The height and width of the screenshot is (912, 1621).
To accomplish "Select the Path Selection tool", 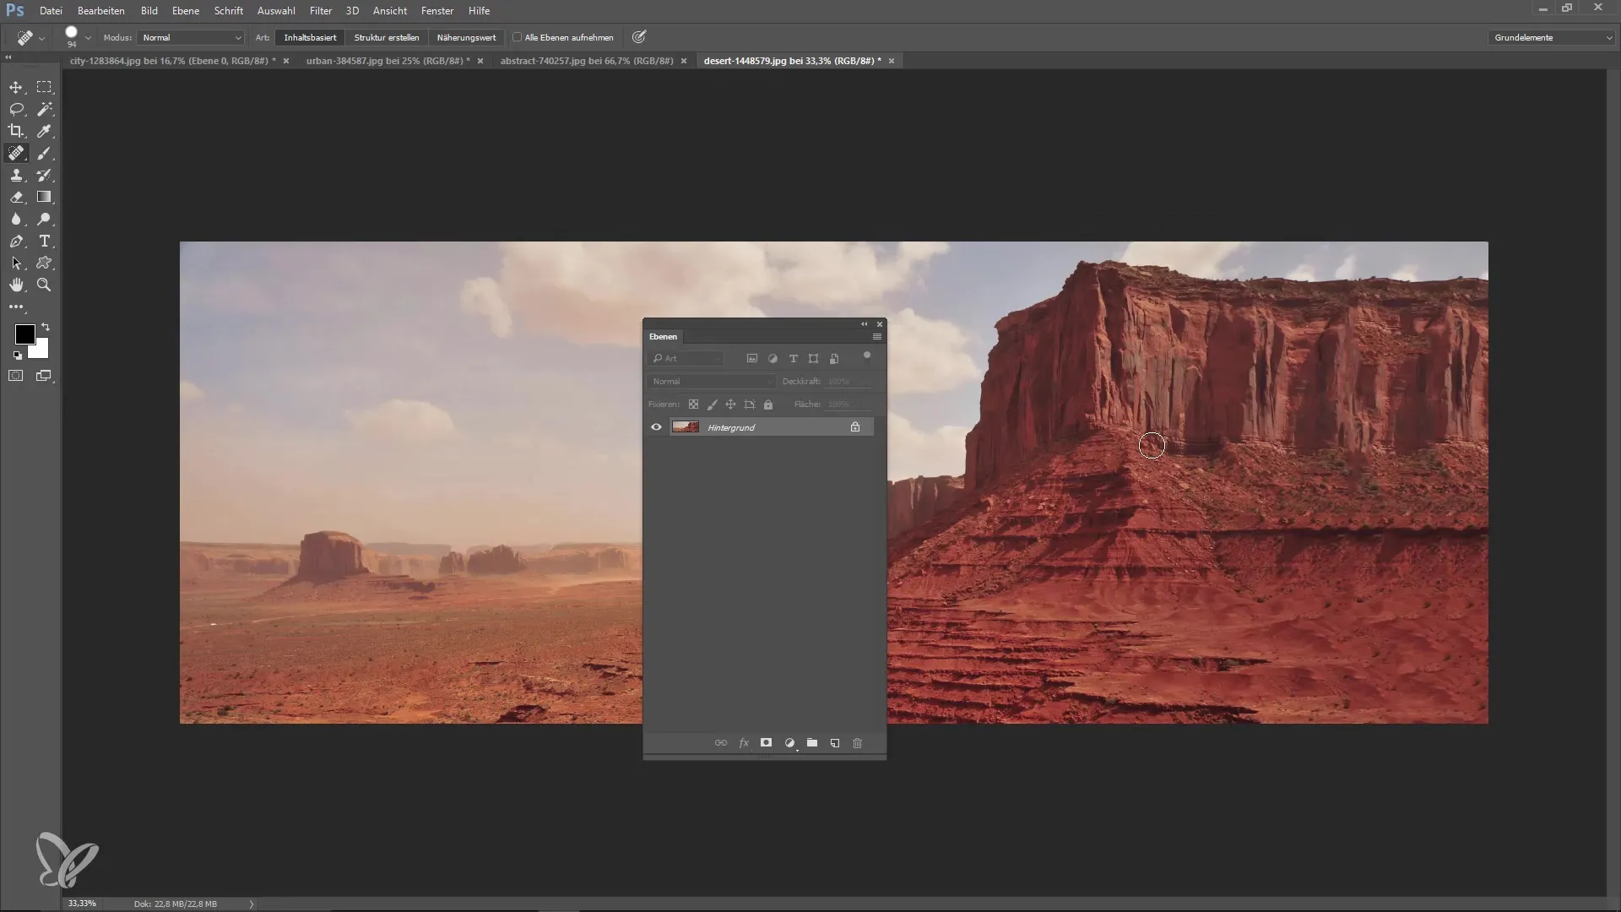I will click(x=16, y=263).
